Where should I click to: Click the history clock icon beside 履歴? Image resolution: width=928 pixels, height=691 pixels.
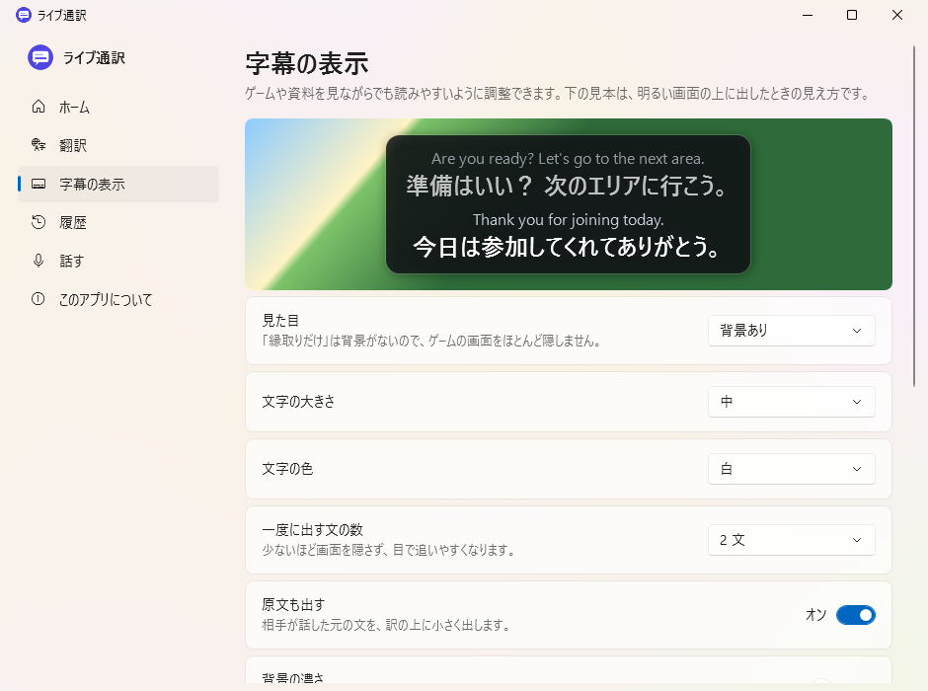click(x=39, y=222)
